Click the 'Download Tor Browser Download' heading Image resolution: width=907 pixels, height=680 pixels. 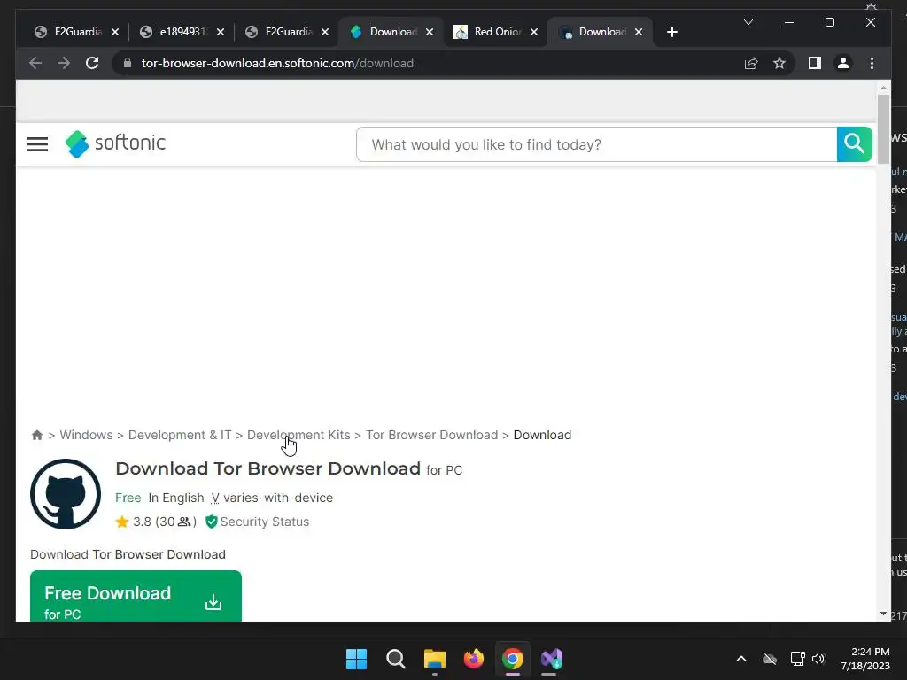267,468
